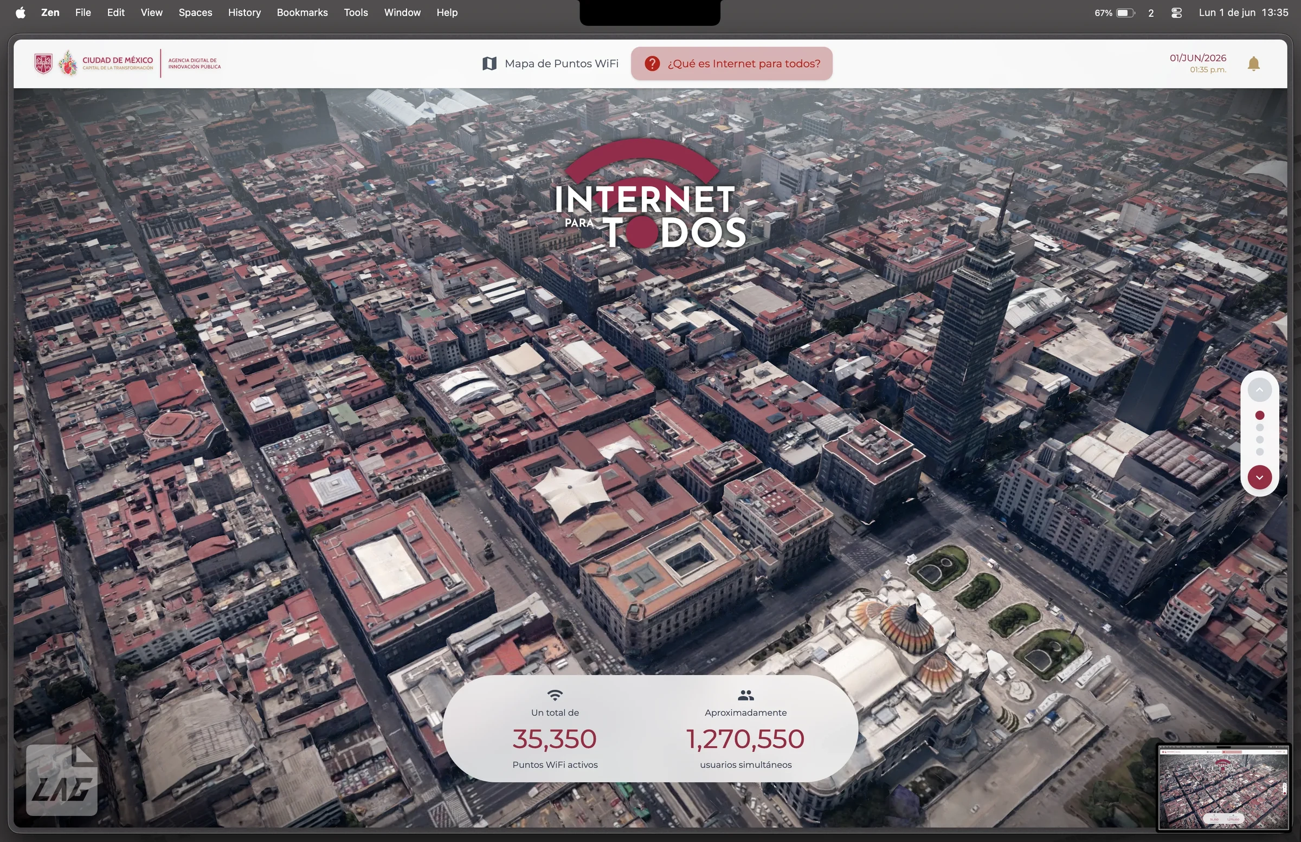1301x842 pixels.
Task: Click the LAG logo badge
Action: click(62, 780)
